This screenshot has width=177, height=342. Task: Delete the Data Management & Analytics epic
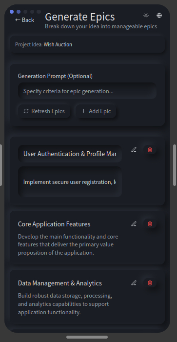click(150, 283)
